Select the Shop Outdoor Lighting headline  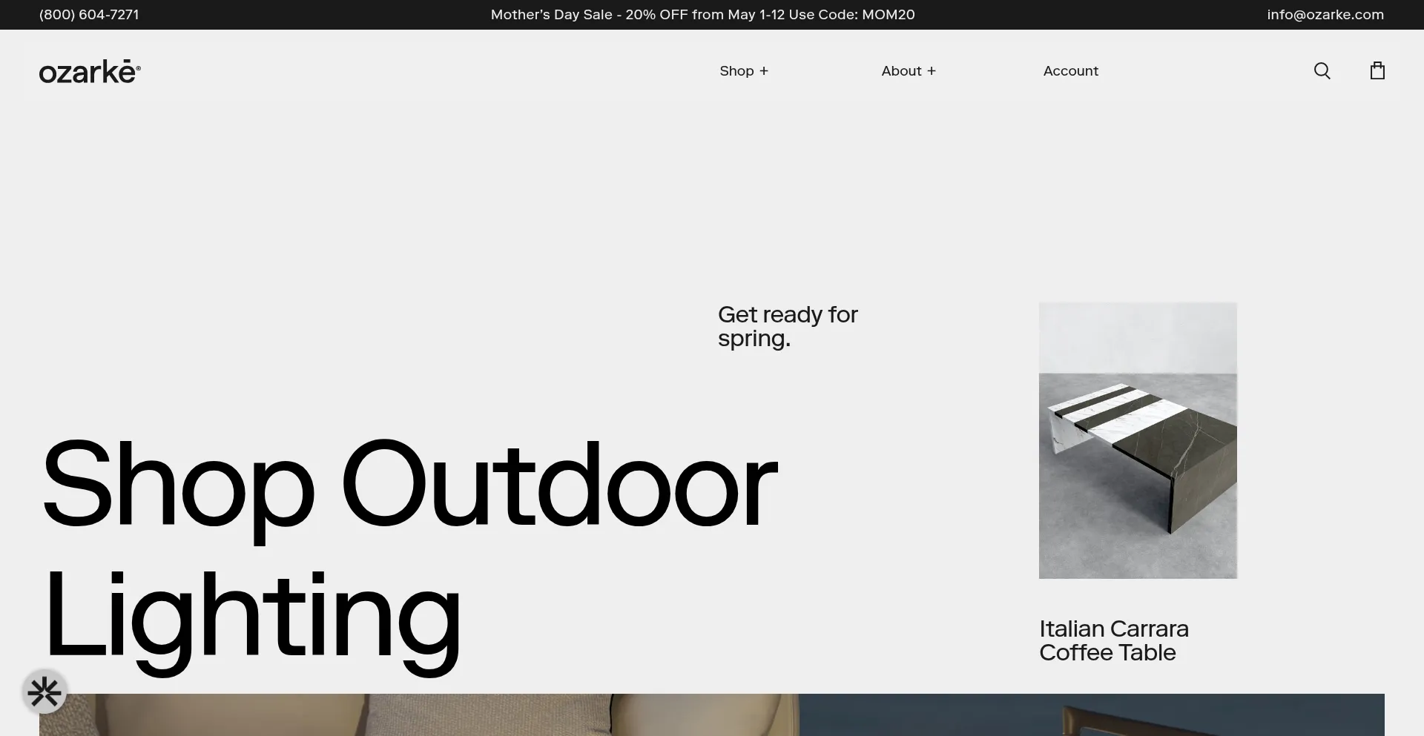[408, 548]
